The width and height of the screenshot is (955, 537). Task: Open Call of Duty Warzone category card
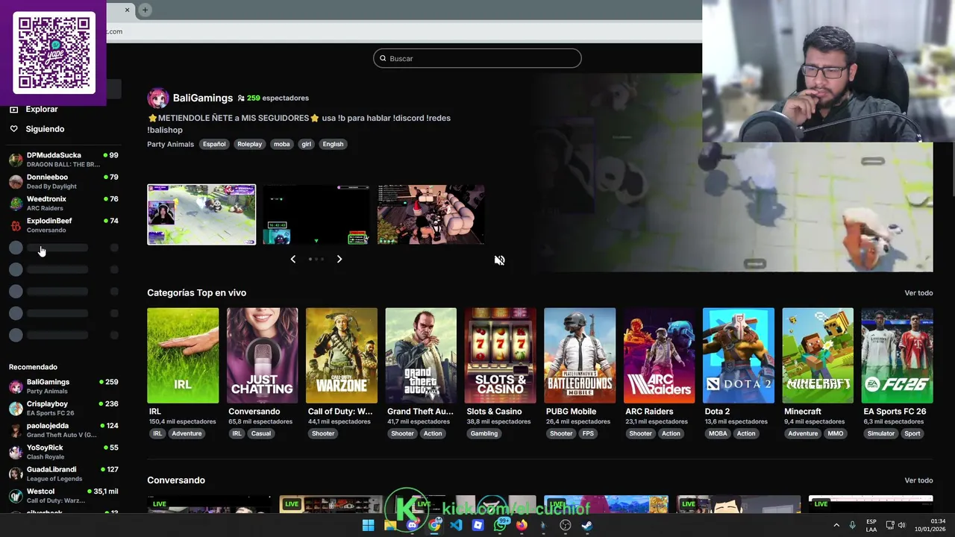[342, 356]
